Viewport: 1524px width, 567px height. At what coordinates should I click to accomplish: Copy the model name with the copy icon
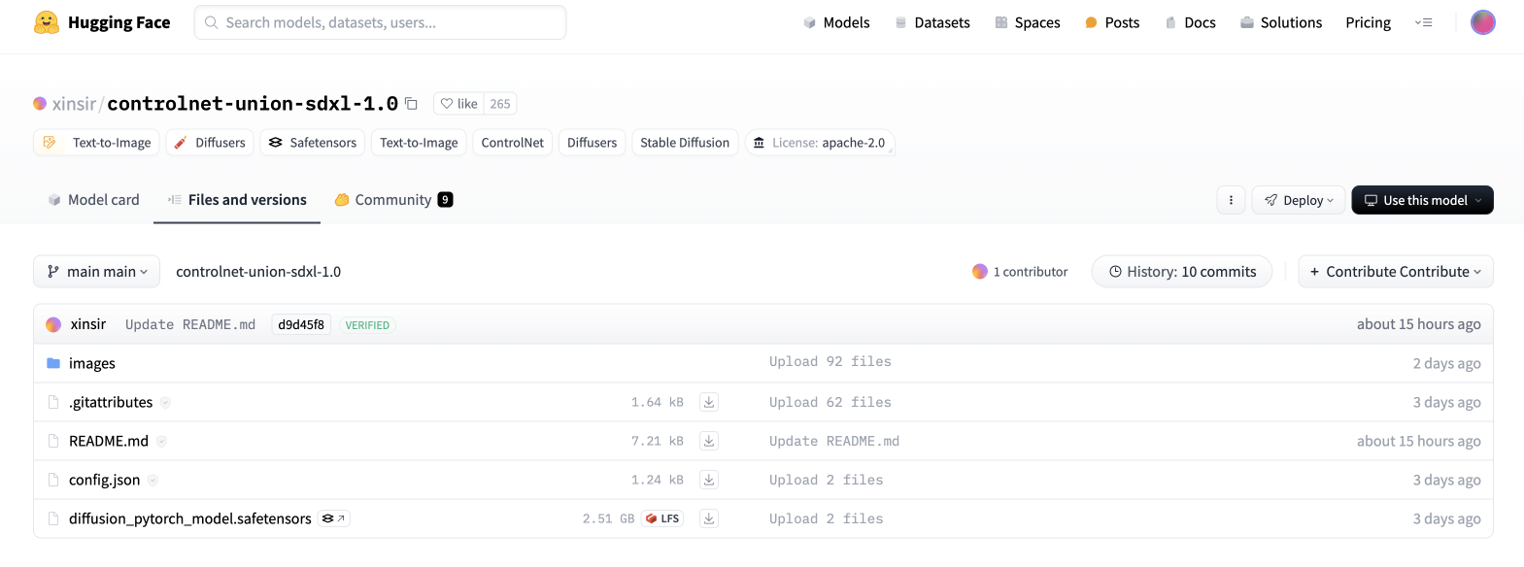pos(411,104)
